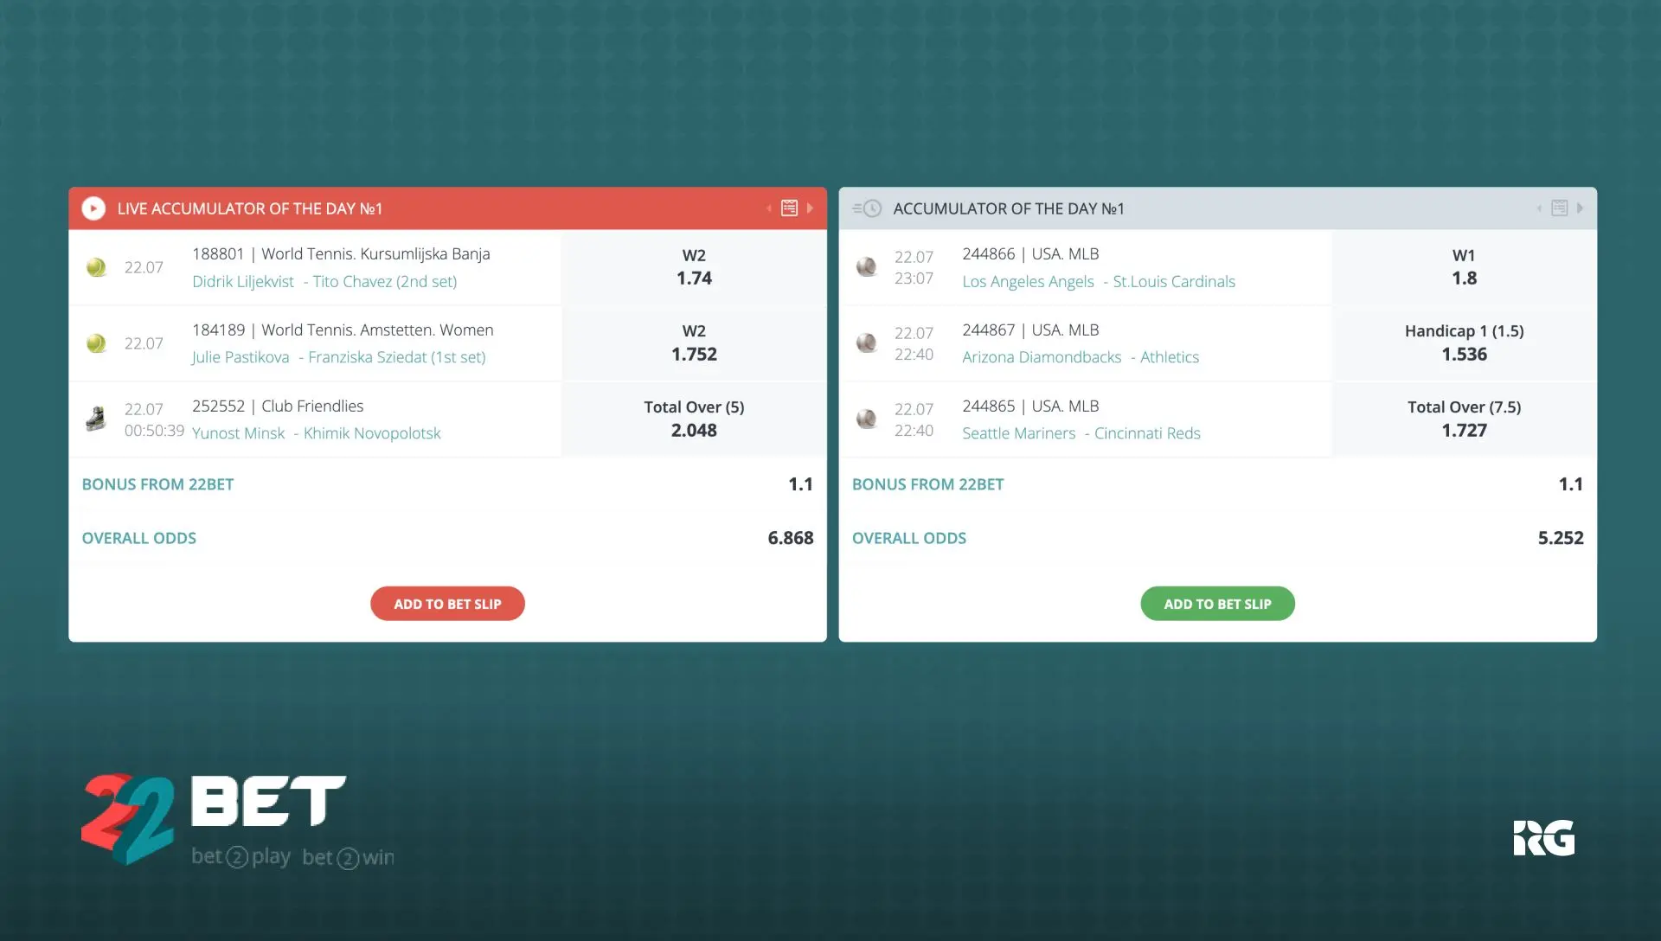Click "BONUS FROM 22BET" label in right accumulator card
This screenshot has height=941, width=1661.
(927, 484)
